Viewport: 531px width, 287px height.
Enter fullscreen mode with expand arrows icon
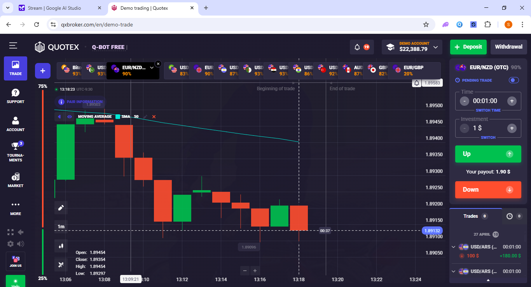10,232
